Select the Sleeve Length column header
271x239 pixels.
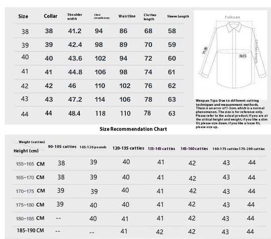(178, 16)
